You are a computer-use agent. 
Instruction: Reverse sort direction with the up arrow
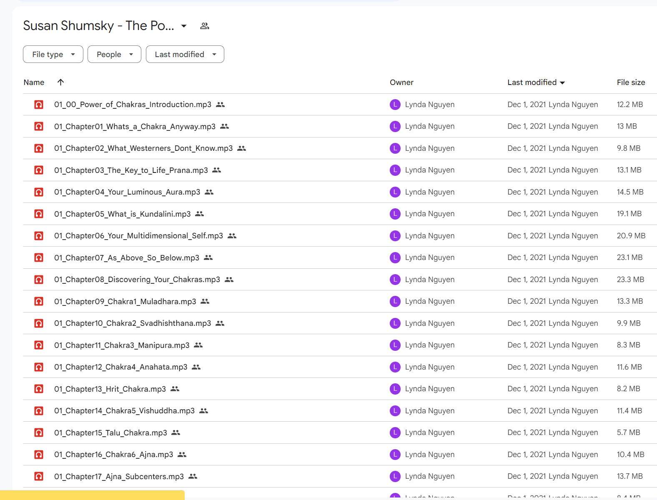(60, 82)
